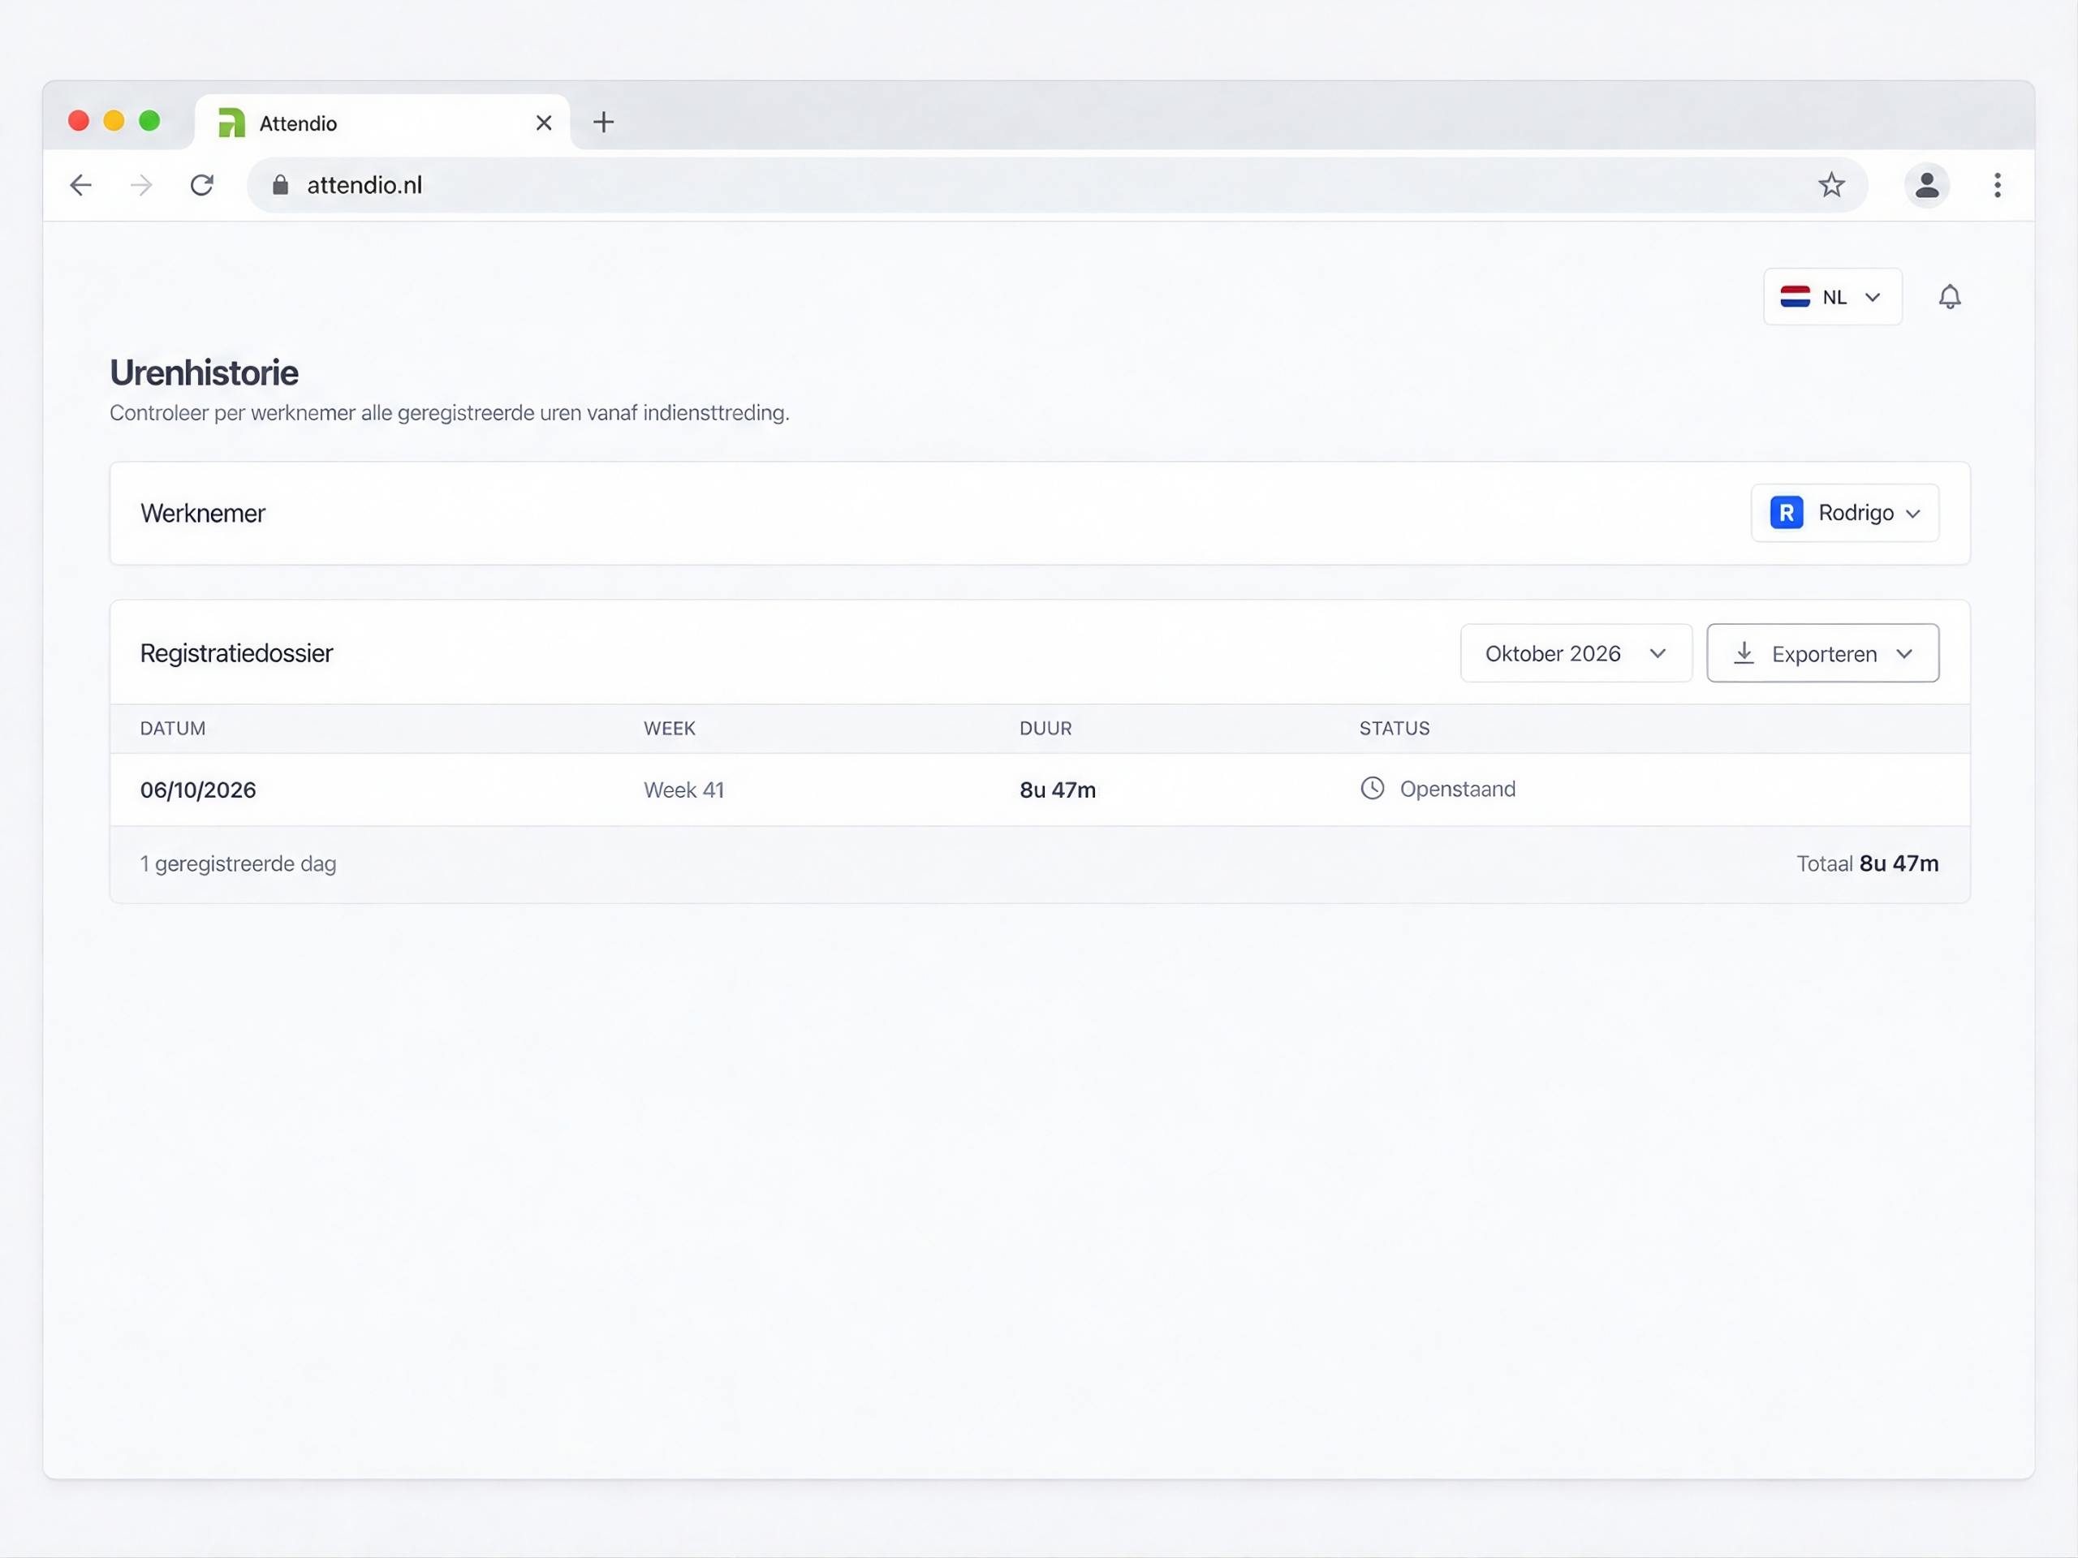Open the Rodrigo employee selector
This screenshot has height=1558, width=2078.
coord(1844,513)
